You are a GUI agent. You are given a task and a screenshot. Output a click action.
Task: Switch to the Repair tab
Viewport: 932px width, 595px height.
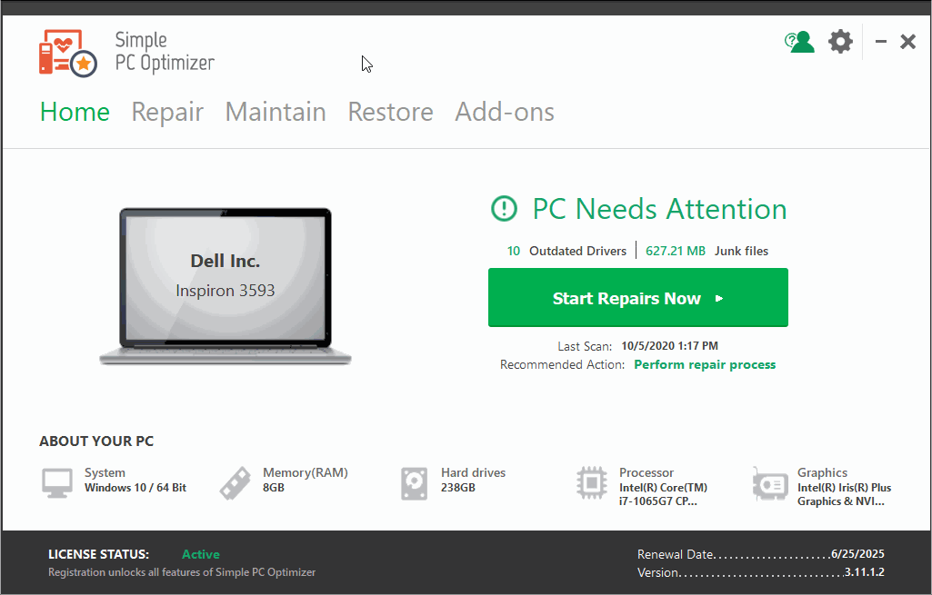[x=167, y=112]
